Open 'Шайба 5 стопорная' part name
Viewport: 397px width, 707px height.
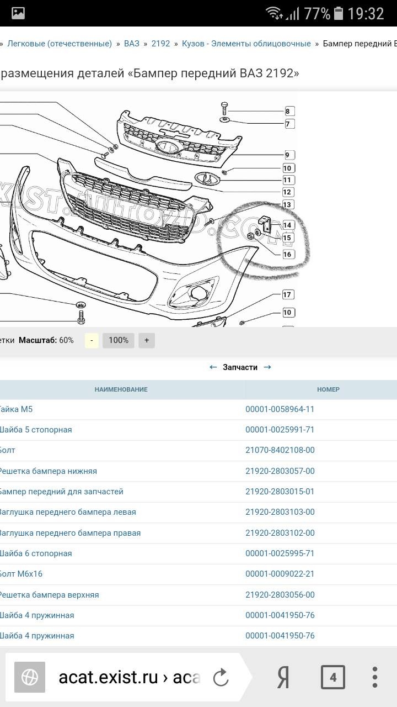click(x=36, y=430)
